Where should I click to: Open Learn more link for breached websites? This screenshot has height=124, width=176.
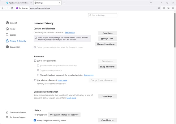coord(89,75)
